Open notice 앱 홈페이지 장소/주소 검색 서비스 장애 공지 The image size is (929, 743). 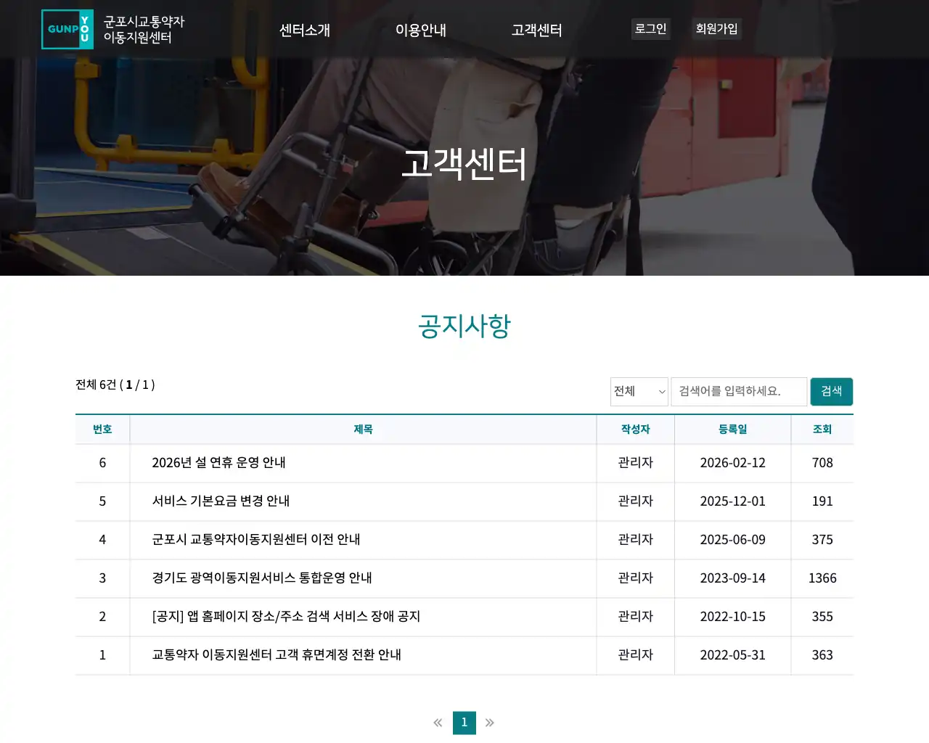point(286,617)
